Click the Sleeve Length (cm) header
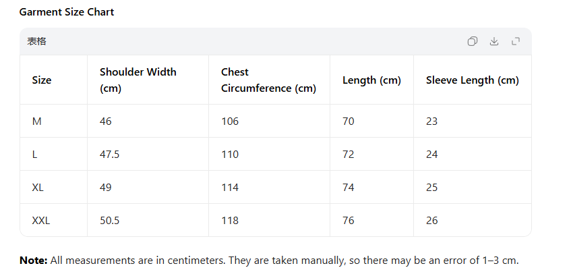The height and width of the screenshot is (272, 571). coord(472,80)
